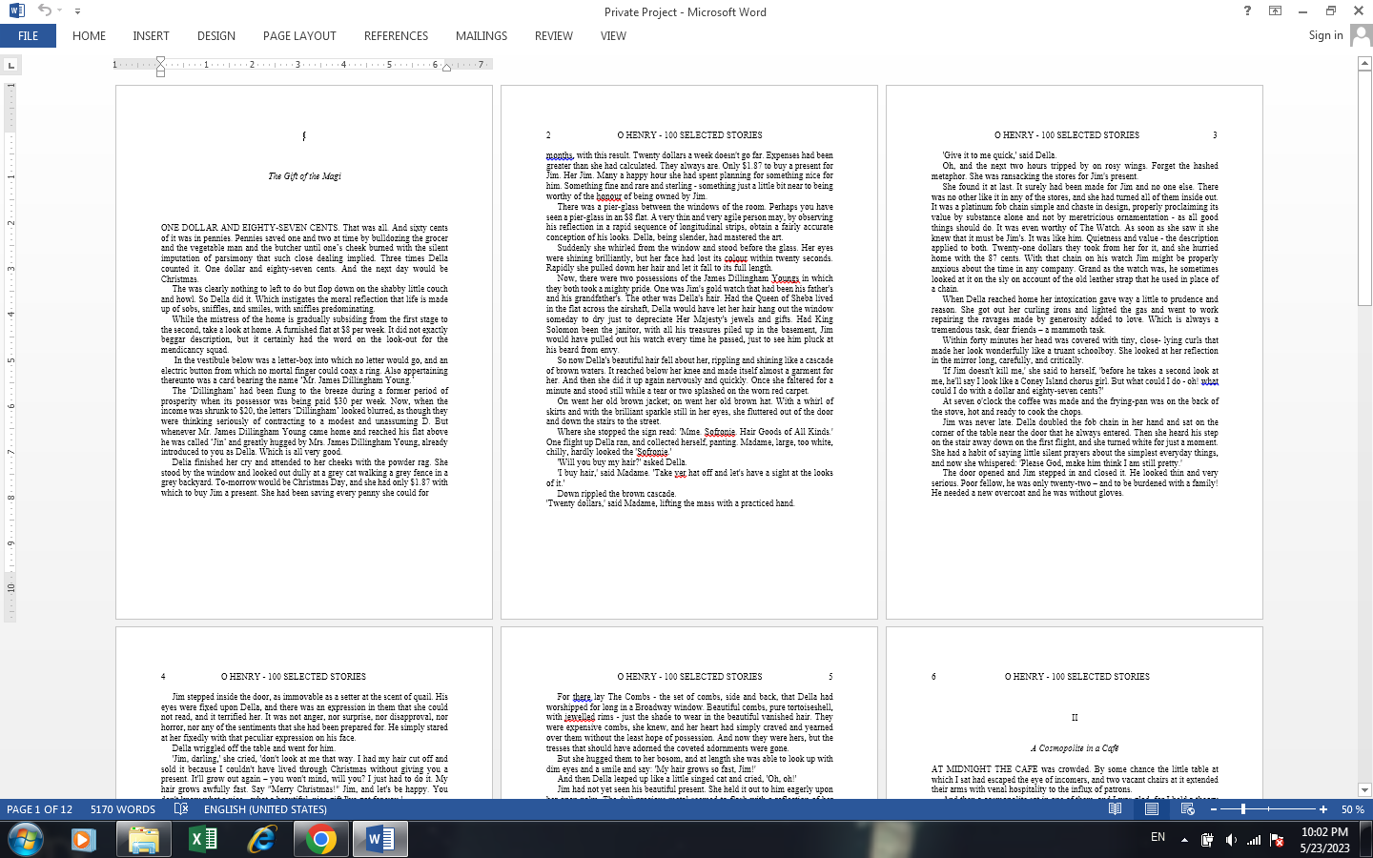Image resolution: width=1373 pixels, height=858 pixels.
Task: Switch to Print Layout view
Action: tap(1152, 809)
